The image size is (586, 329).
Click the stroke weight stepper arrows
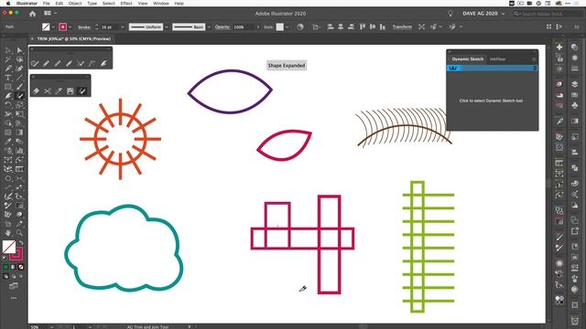point(97,27)
